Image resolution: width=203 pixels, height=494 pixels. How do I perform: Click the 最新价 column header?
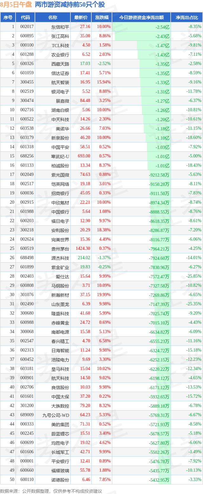click(x=81, y=18)
